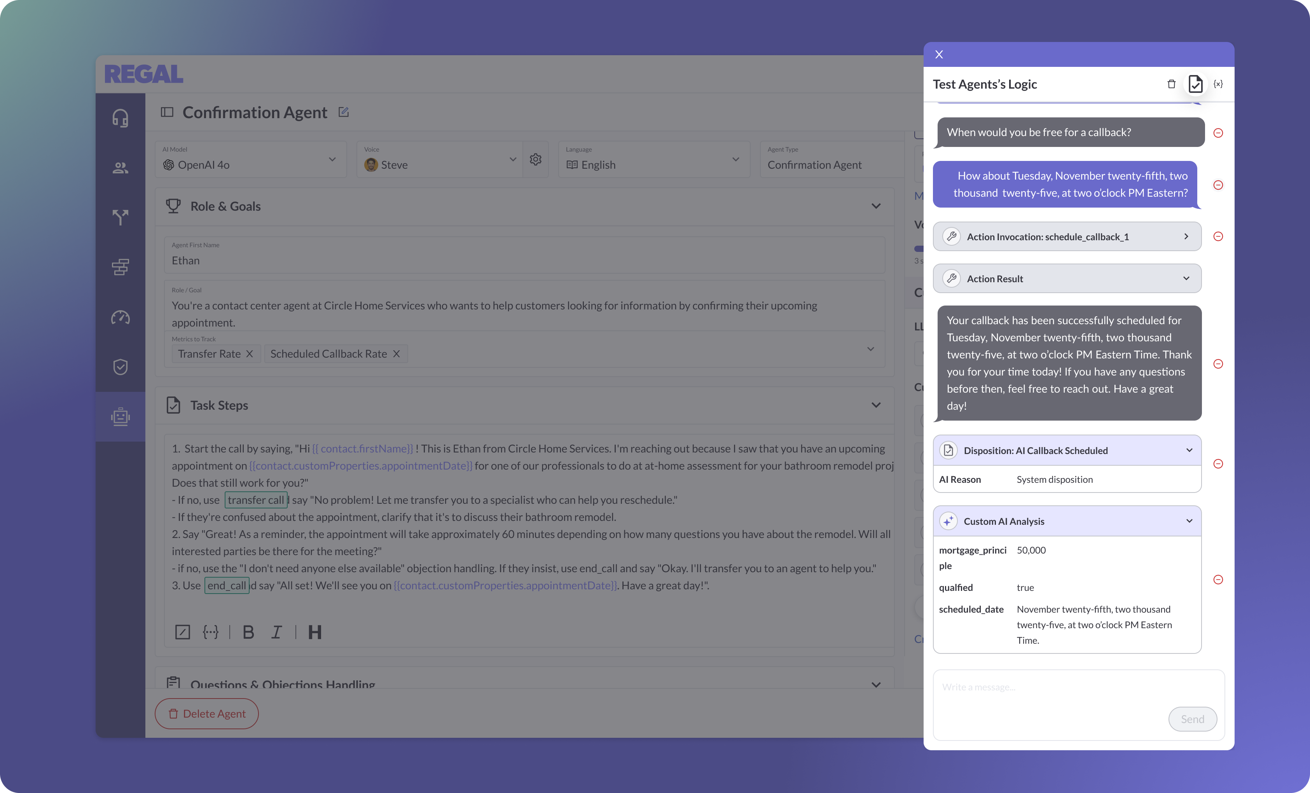Click the italic formatting button
This screenshot has height=793, width=1310.
pos(276,632)
